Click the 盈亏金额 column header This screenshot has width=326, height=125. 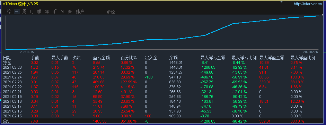(102, 58)
